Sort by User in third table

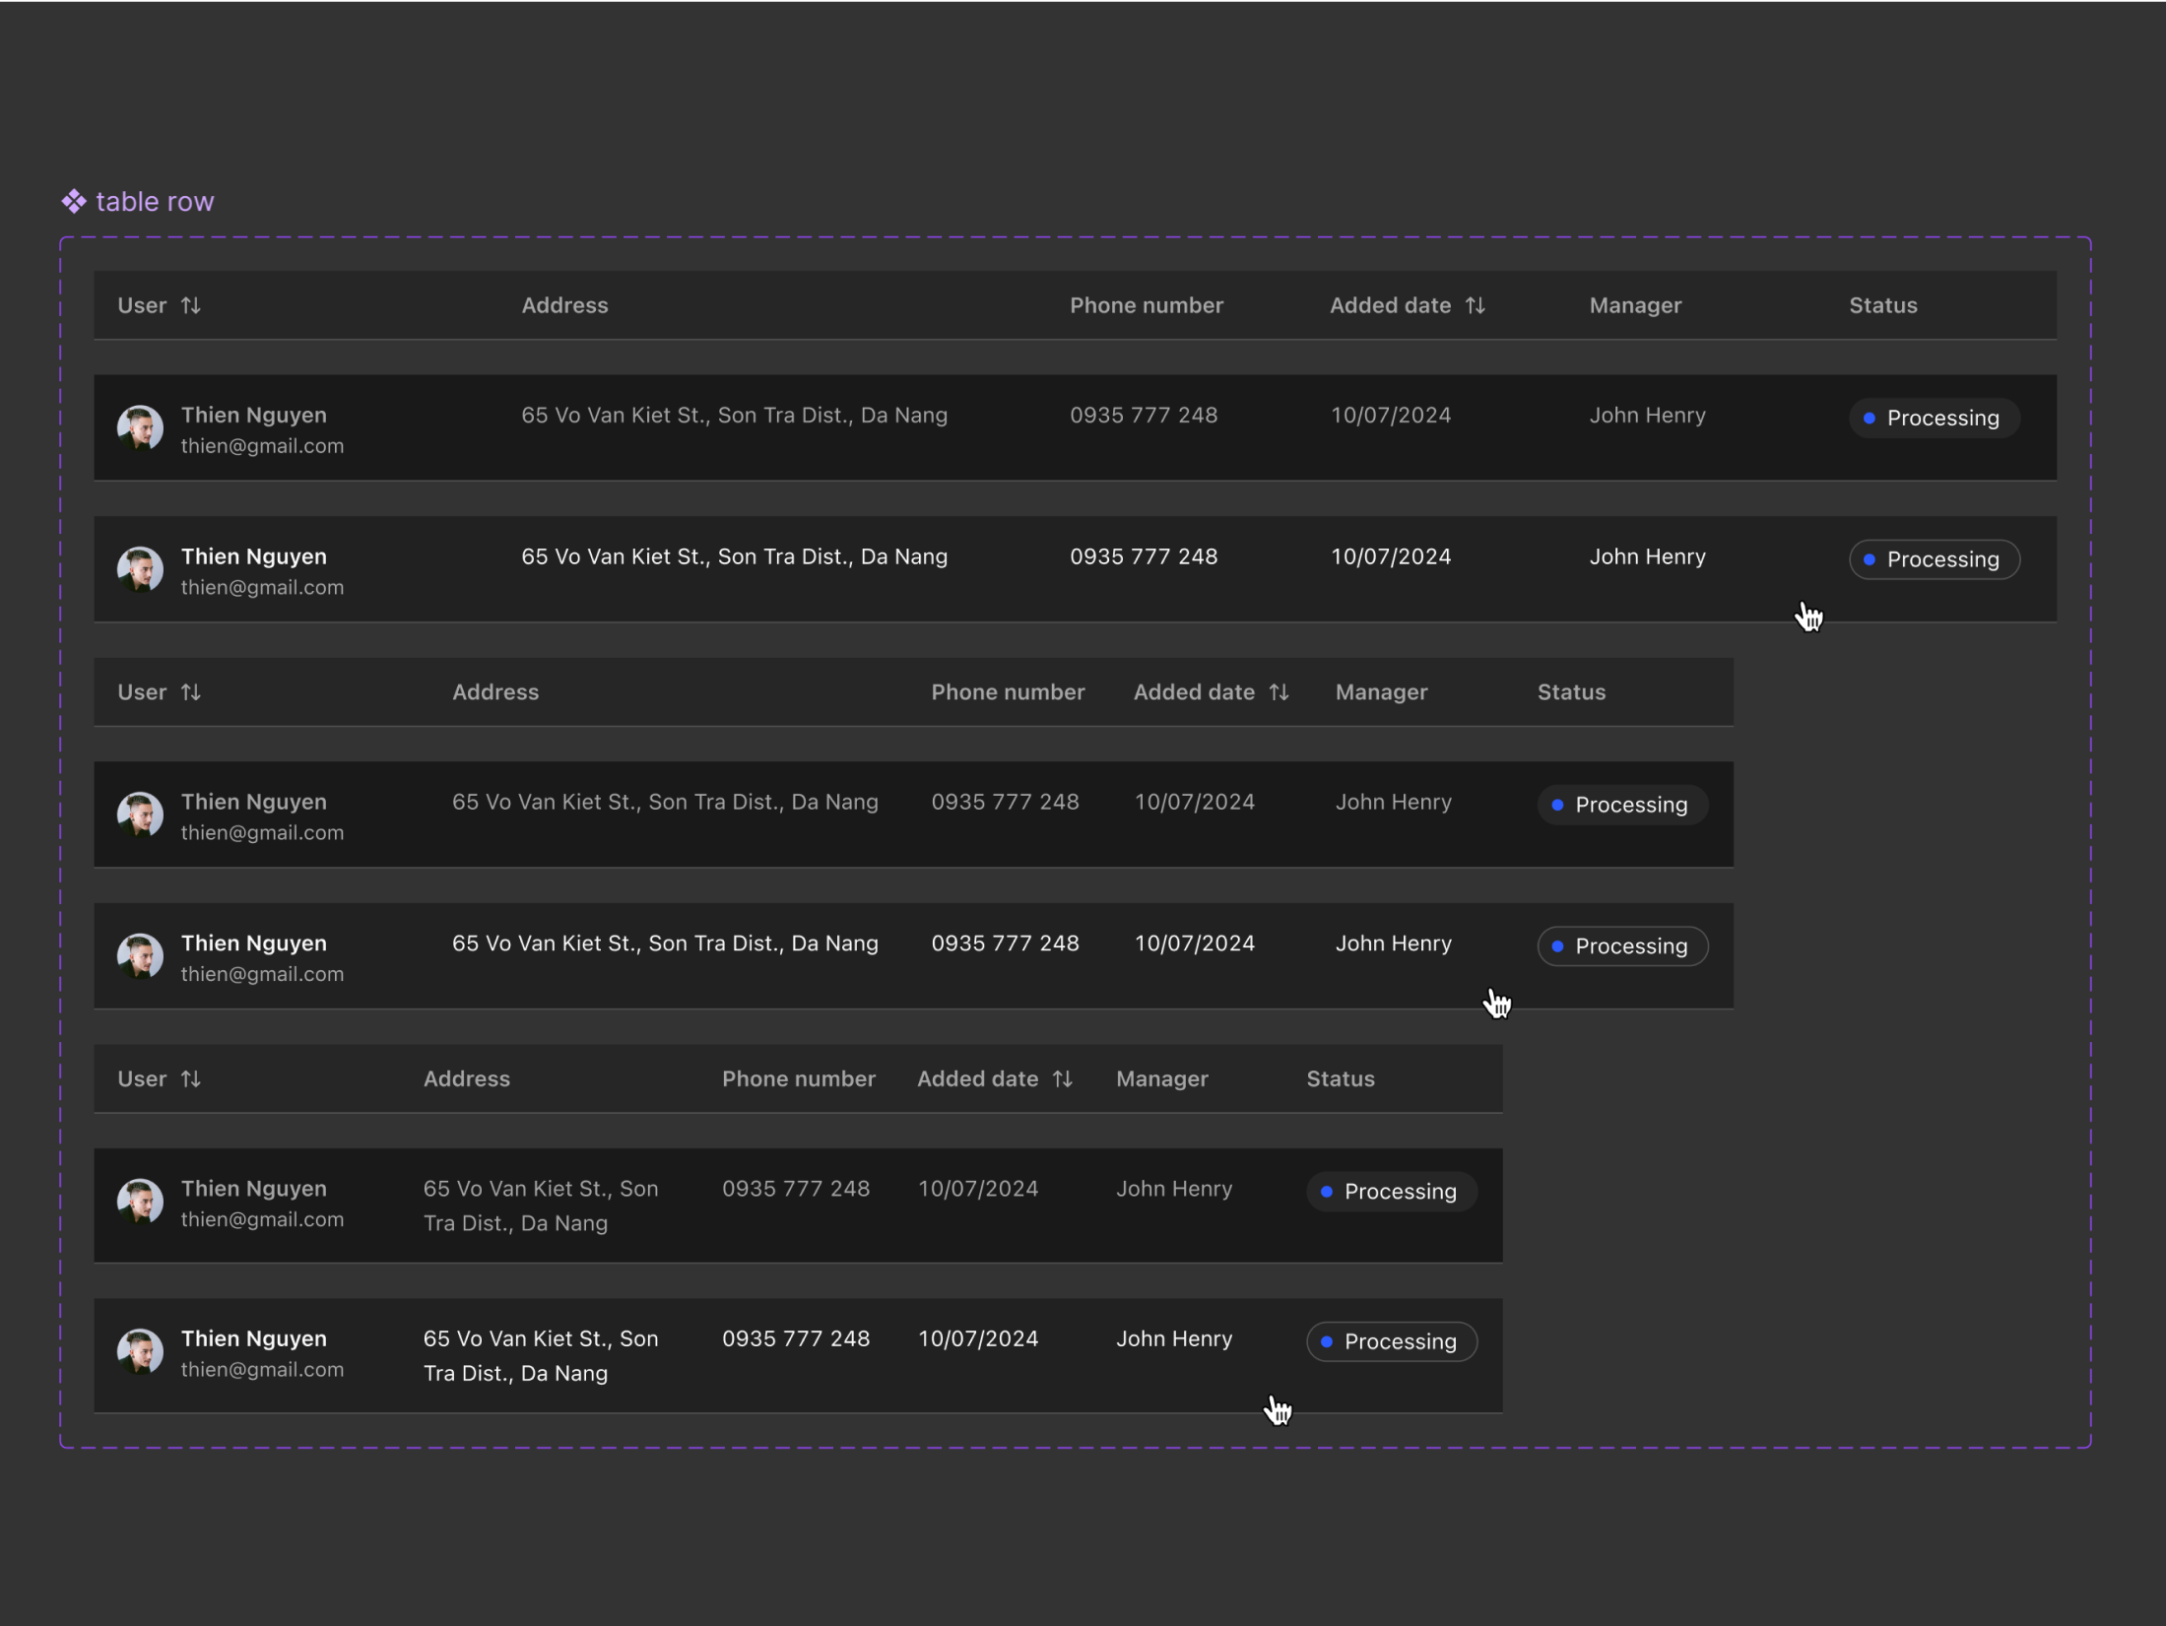click(191, 1079)
